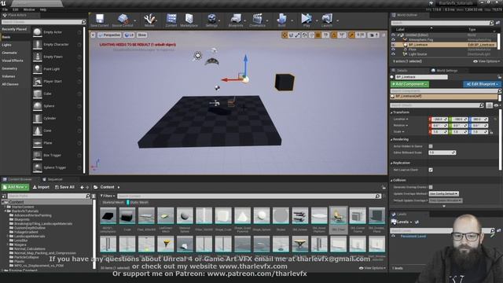Open the Add New dropdown
Image resolution: width=503 pixels, height=283 pixels.
[x=15, y=187]
